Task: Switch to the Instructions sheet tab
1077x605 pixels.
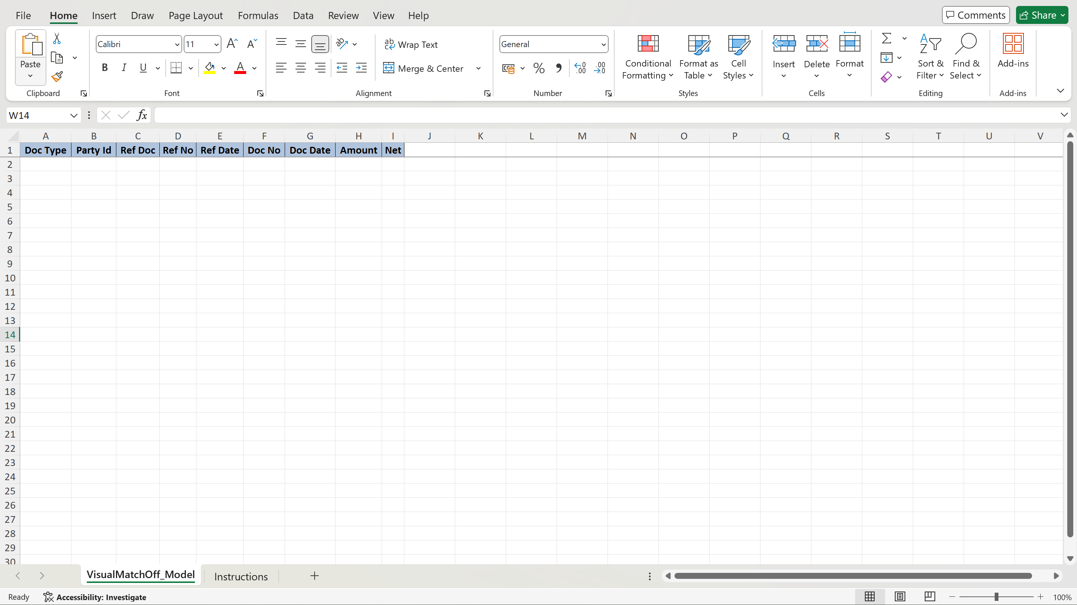Action: click(241, 576)
